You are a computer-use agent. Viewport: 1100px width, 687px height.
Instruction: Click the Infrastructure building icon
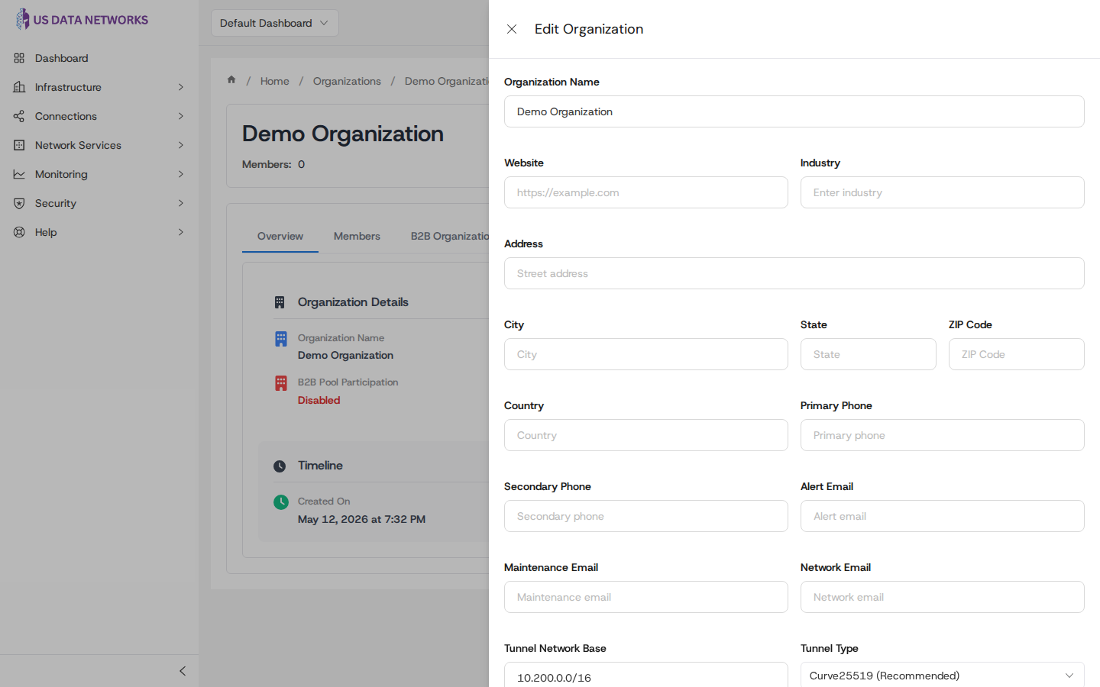point(19,87)
